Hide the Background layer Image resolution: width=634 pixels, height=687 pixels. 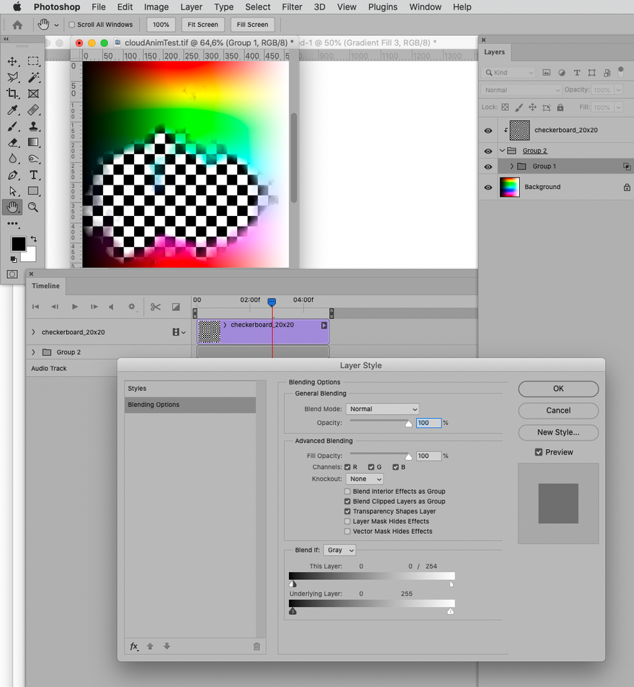click(x=488, y=186)
